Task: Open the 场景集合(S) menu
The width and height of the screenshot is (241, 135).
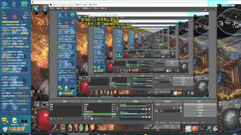Action: click(87, 8)
